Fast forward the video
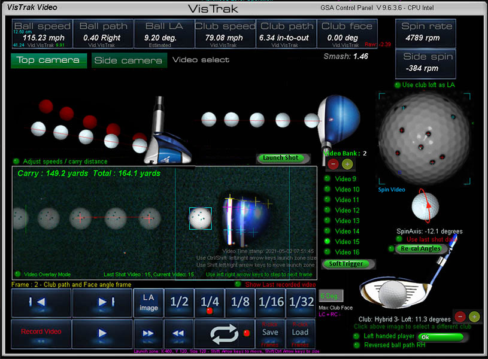 click(x=148, y=334)
